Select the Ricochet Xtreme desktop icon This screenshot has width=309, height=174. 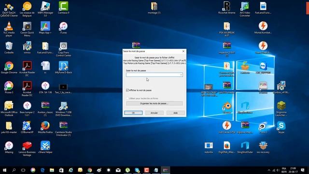[226, 8]
